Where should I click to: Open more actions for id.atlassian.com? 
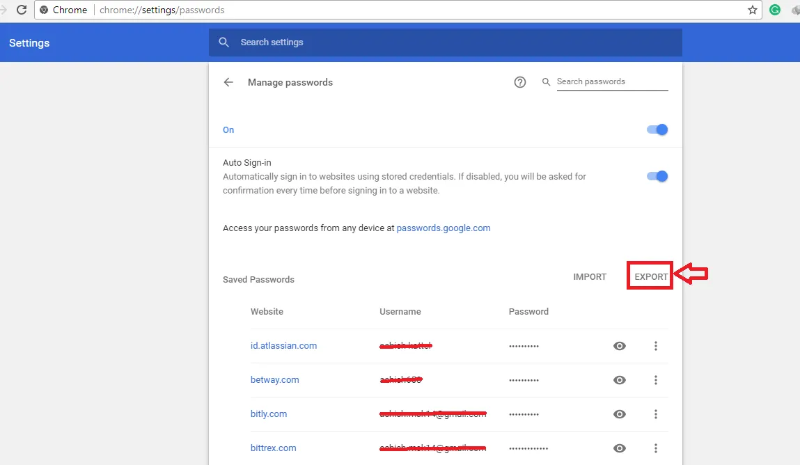656,346
